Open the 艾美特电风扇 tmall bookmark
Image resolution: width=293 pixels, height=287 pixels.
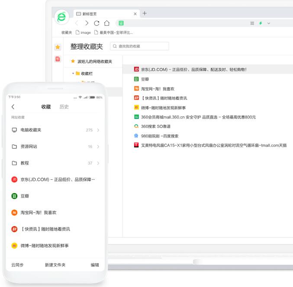[214, 145]
